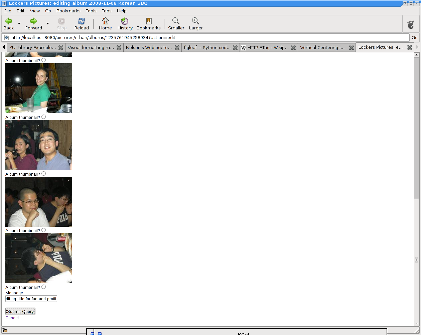This screenshot has height=335, width=421.
Task: Close the Visual formatting model tab
Action: click(x=119, y=48)
